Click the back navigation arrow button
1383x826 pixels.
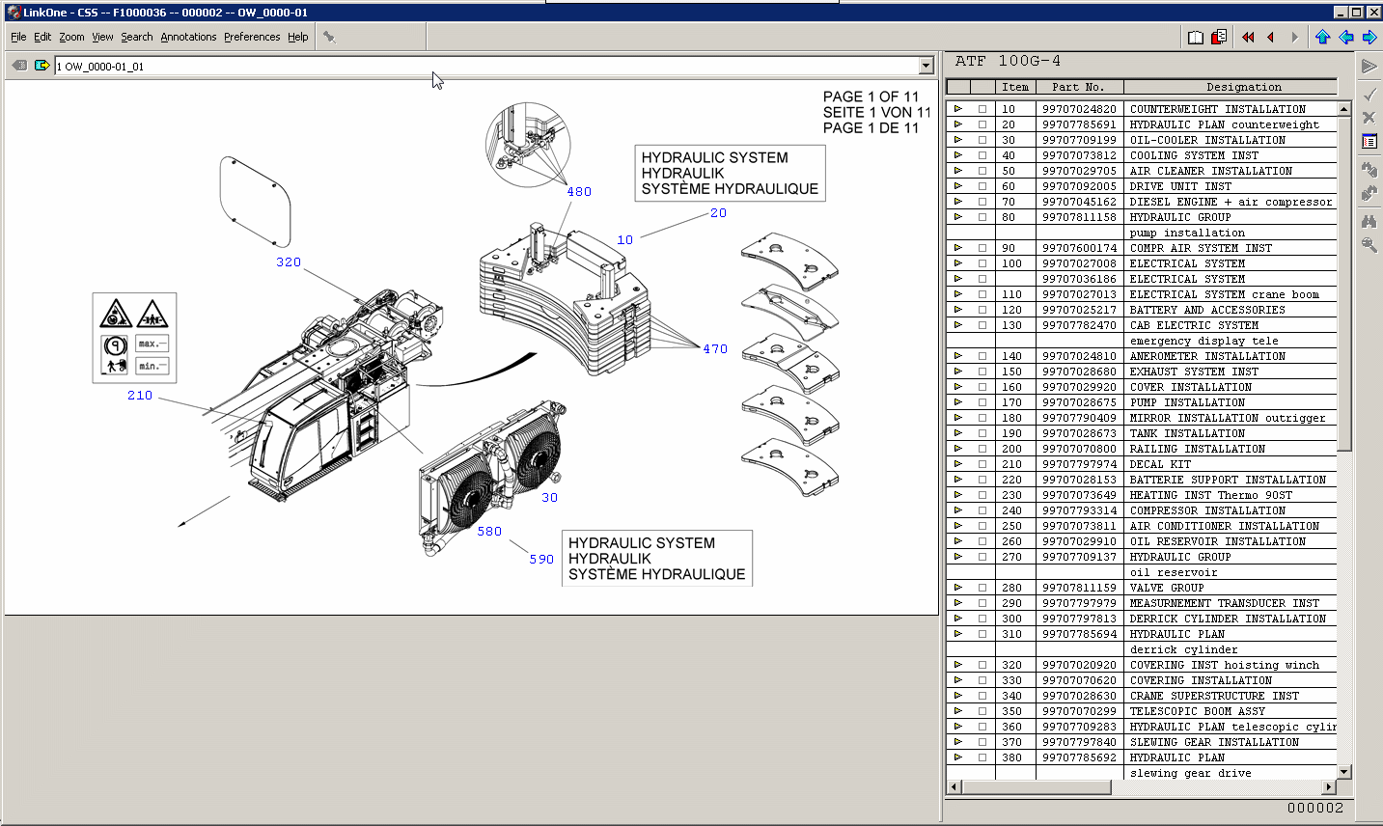coord(1270,37)
